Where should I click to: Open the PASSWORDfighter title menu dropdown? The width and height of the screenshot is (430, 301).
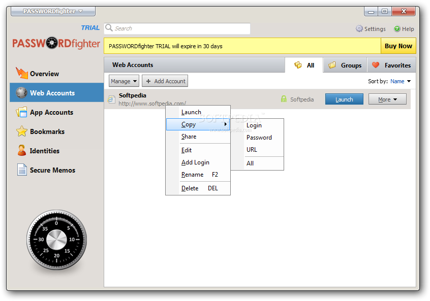(53, 11)
